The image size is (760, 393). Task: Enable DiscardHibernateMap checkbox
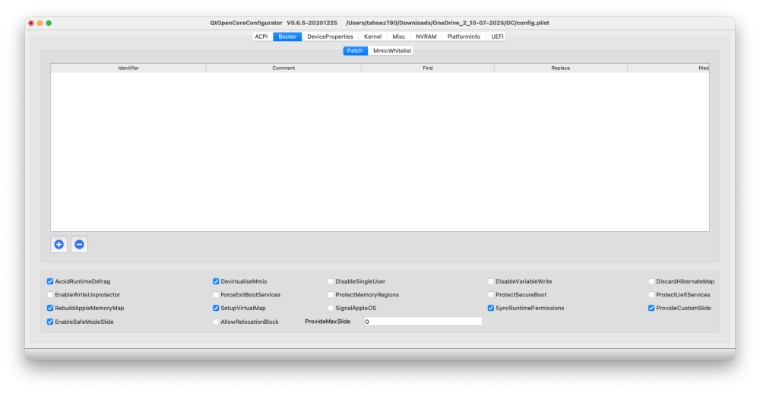click(x=651, y=281)
